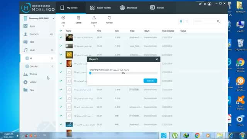Click media player icon in taskbar
The height and width of the screenshot is (139, 247).
pos(208,136)
